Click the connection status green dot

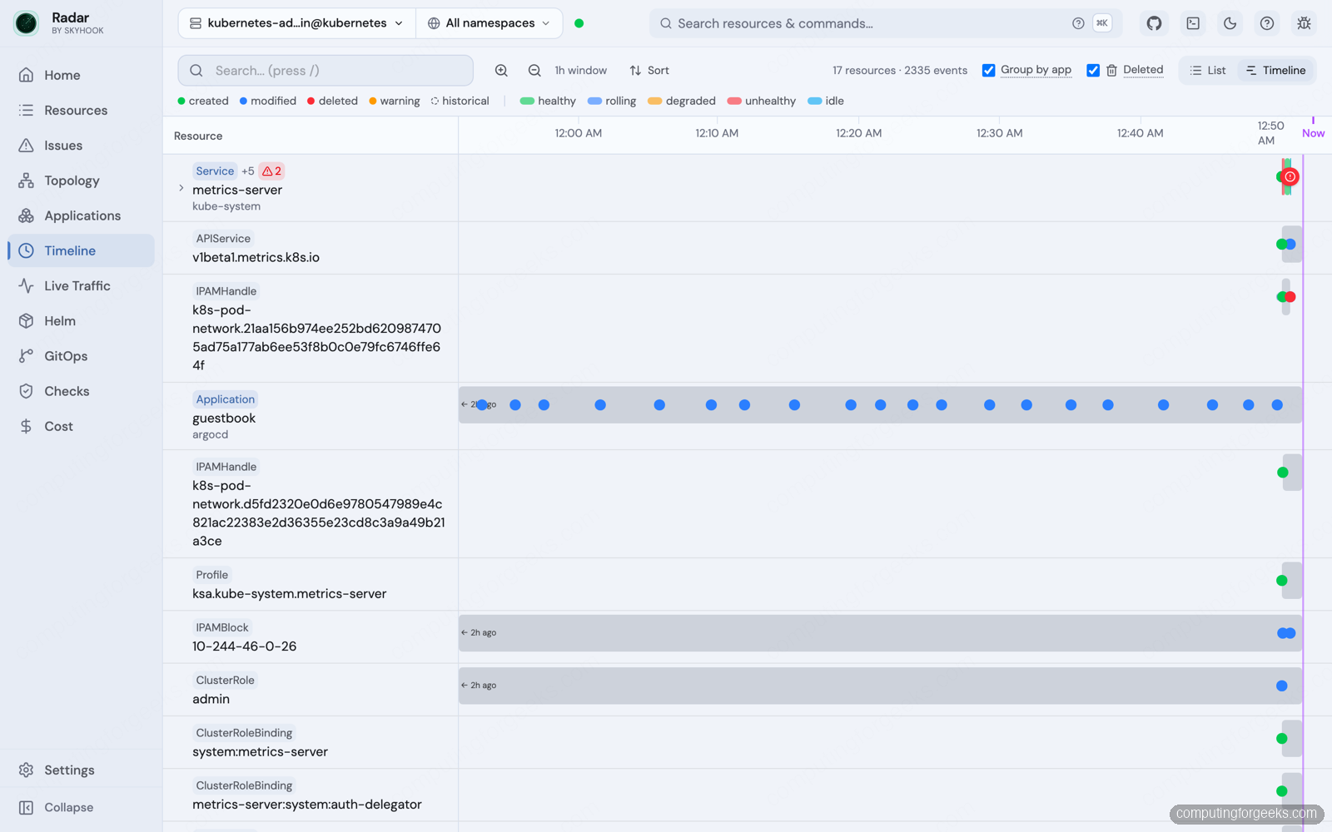(x=579, y=23)
